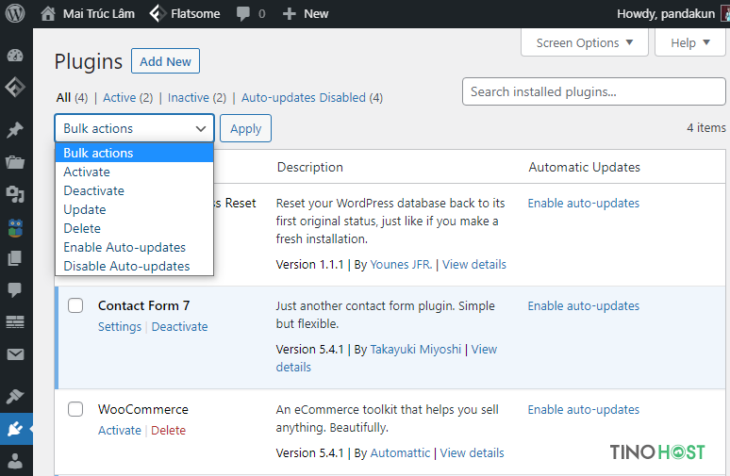
Task: View details of WooCommerce
Action: tap(472, 453)
